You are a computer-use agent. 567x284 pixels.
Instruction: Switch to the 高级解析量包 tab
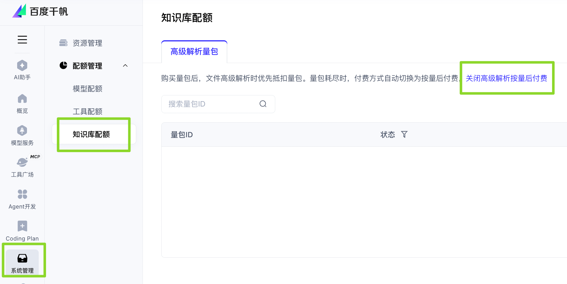pyautogui.click(x=194, y=51)
